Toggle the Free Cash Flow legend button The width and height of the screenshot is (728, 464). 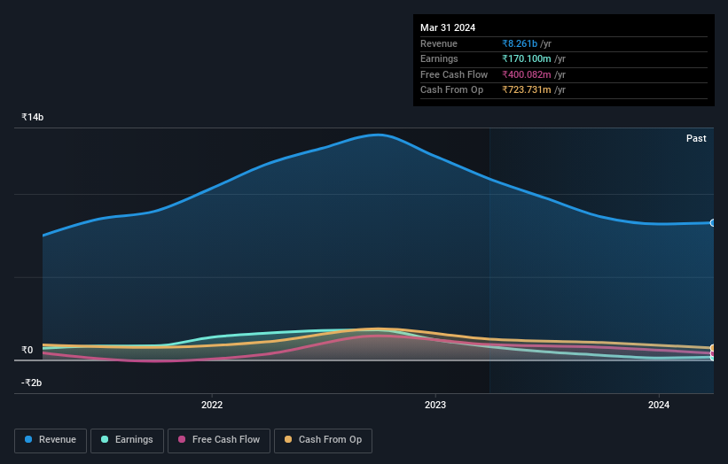(x=219, y=440)
